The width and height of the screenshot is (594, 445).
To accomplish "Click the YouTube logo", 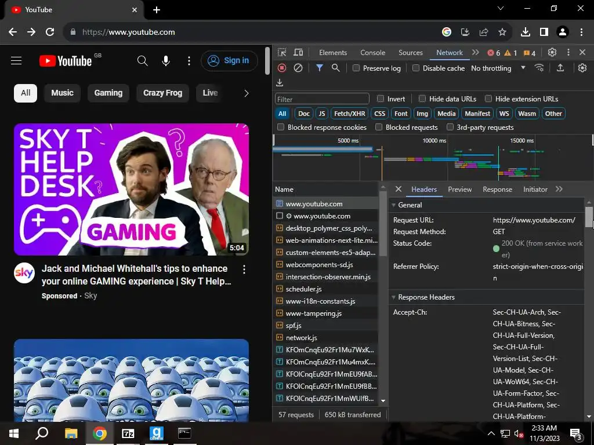I will pyautogui.click(x=66, y=61).
